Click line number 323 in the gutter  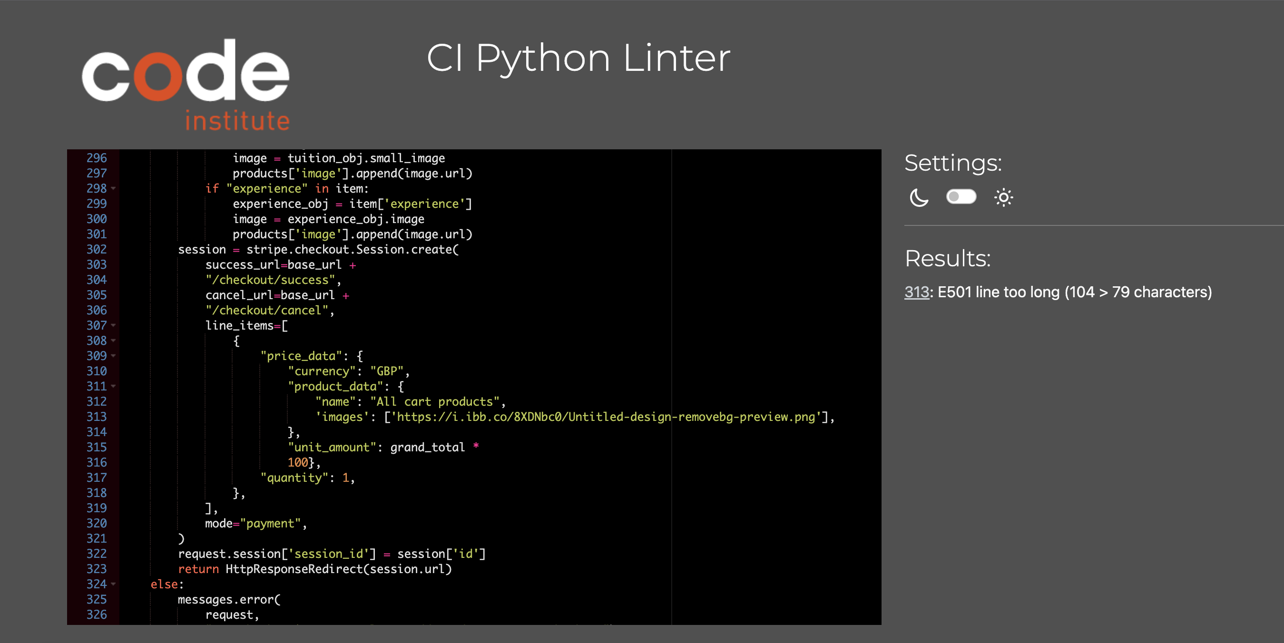(97, 569)
